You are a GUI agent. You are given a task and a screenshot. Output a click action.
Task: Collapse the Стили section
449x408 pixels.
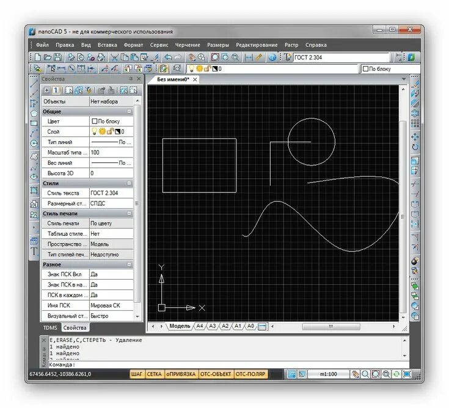129,183
